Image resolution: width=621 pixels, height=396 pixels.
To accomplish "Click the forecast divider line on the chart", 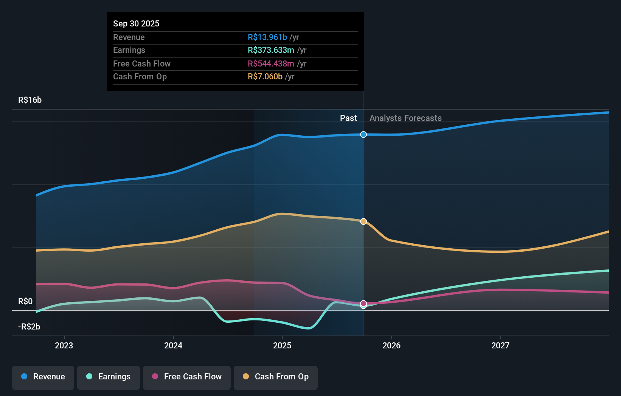I will [363, 223].
